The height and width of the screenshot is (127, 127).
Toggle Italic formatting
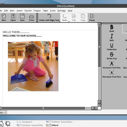click(112, 37)
